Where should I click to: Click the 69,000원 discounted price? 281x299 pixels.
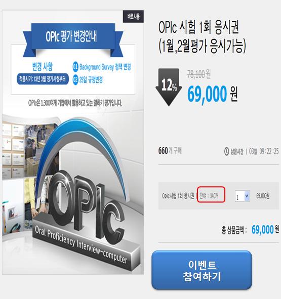click(x=212, y=94)
